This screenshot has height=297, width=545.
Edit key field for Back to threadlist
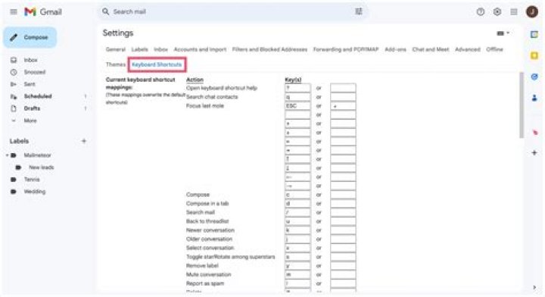297,221
